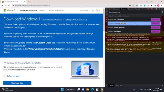Open the weather widget showing Partly cloudy
This screenshot has width=164, height=92.
point(7,89)
